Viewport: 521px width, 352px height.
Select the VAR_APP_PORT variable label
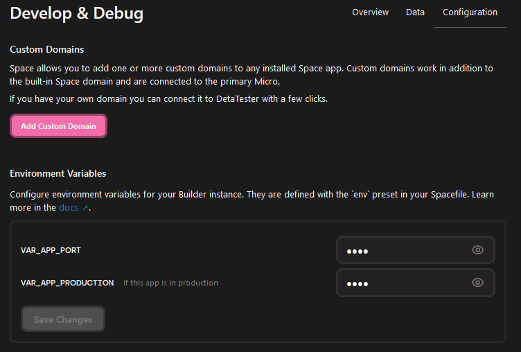pos(51,250)
